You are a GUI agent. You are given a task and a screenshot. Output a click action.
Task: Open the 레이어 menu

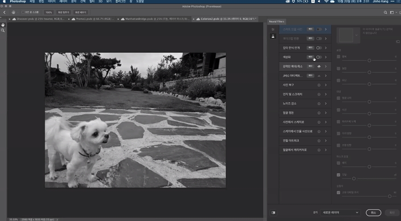[x=63, y=1]
